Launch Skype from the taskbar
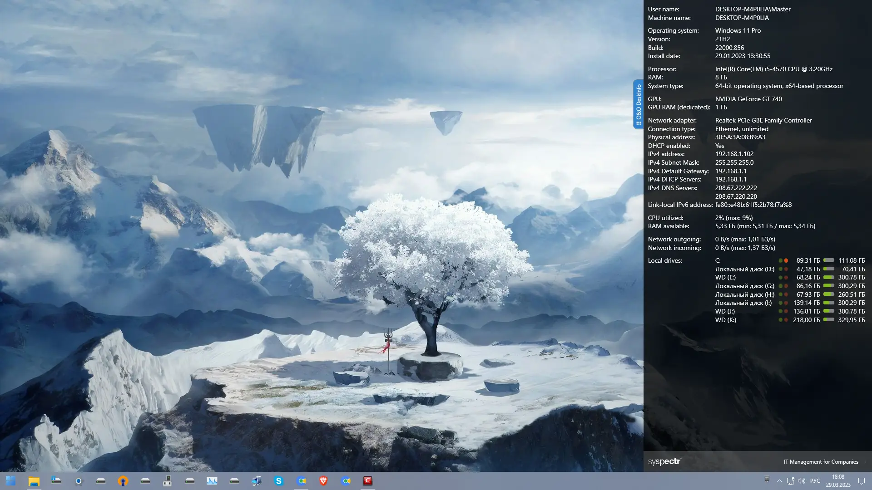The image size is (872, 490). [x=279, y=481]
